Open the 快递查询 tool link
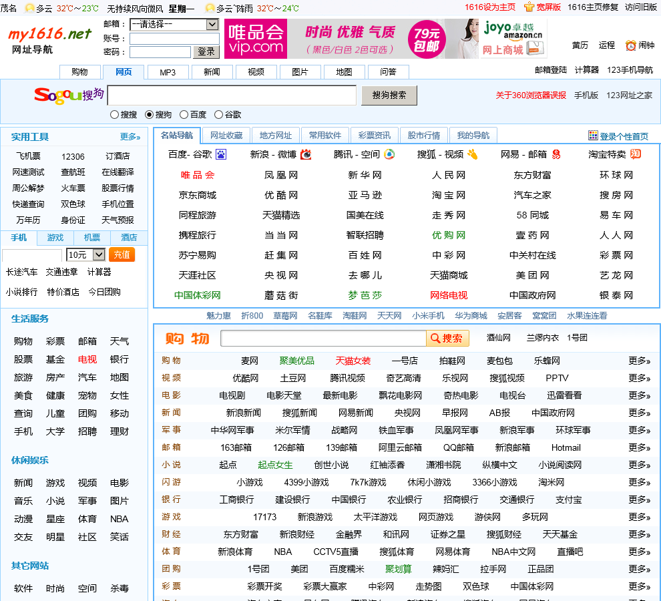The image size is (661, 601). pos(28,204)
